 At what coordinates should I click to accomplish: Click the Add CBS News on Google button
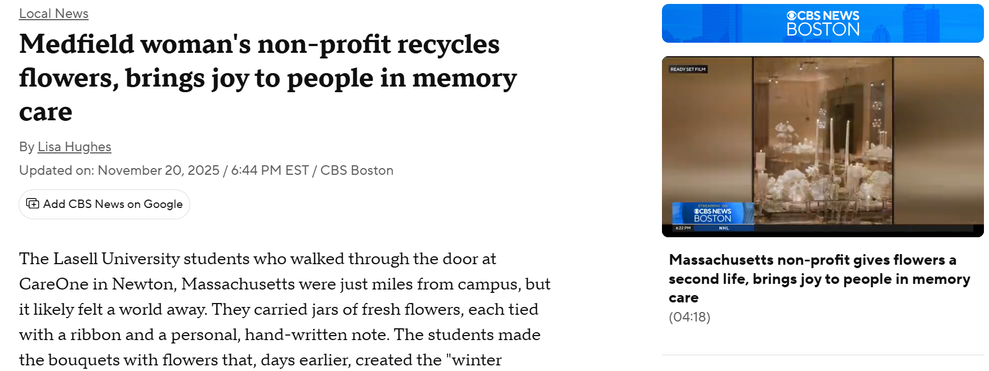pyautogui.click(x=105, y=204)
